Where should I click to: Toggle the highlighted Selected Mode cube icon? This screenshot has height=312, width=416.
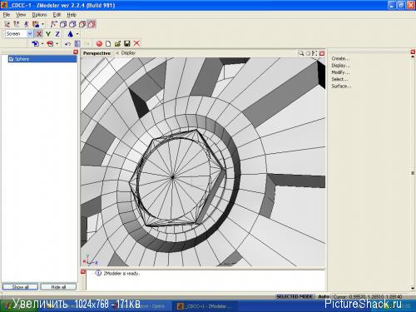(92, 24)
